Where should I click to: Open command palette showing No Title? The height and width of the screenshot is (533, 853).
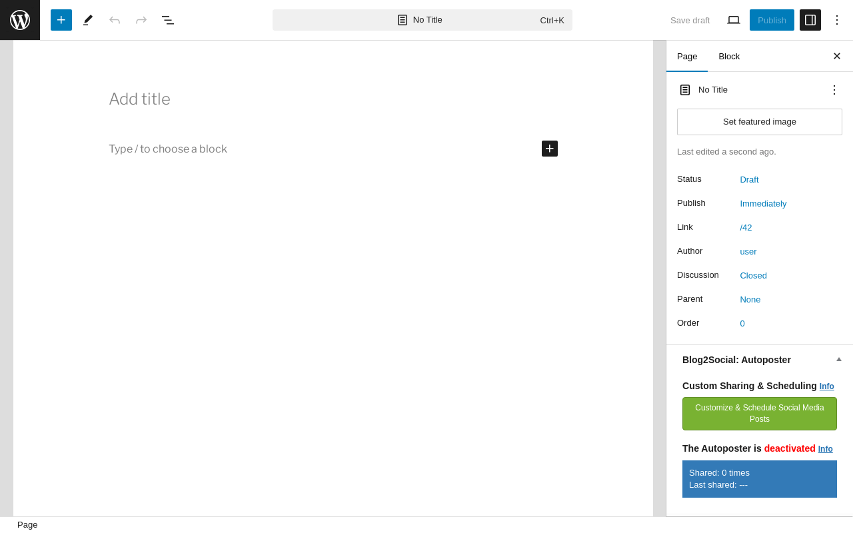coord(423,20)
